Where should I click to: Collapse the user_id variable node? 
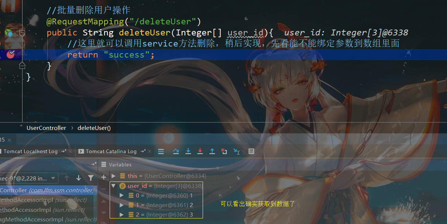pos(113,186)
